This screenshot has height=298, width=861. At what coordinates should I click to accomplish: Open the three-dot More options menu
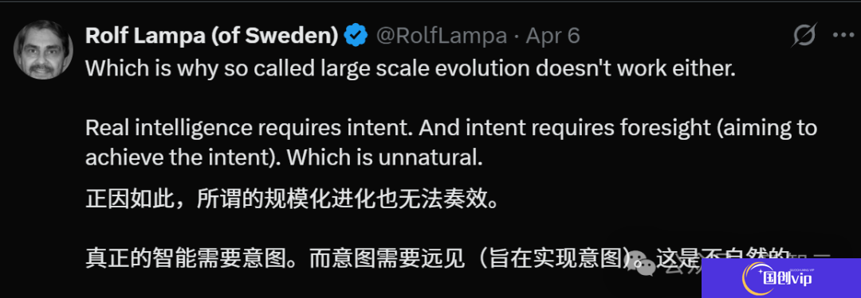tap(843, 36)
